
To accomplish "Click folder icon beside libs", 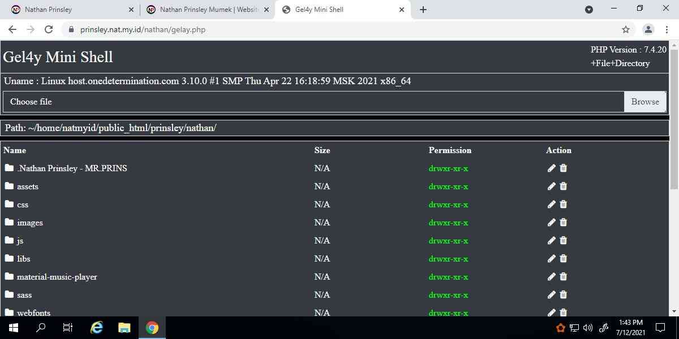I will (9, 258).
